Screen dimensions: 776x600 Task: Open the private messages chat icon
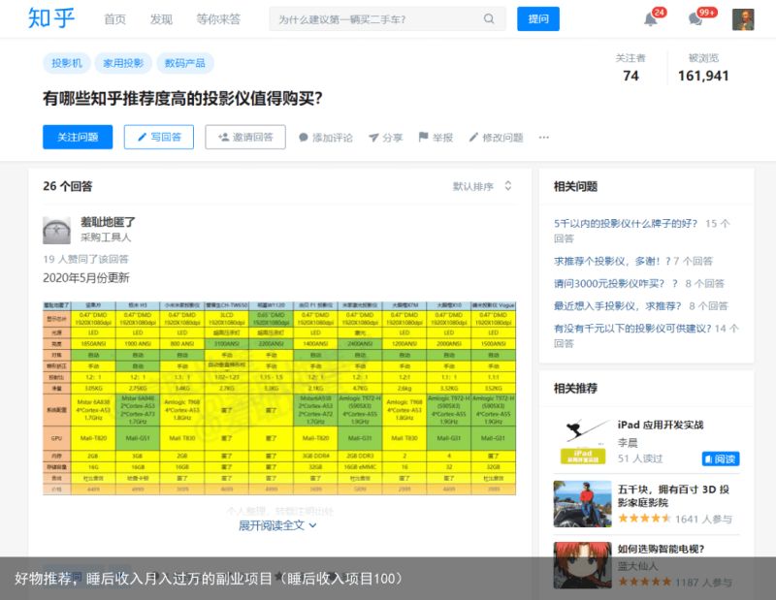pyautogui.click(x=695, y=19)
